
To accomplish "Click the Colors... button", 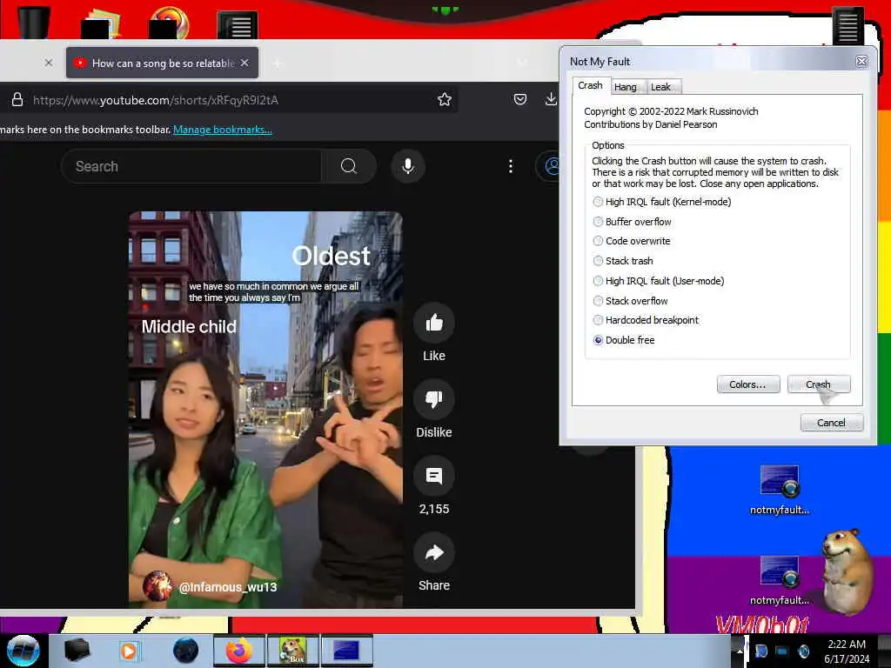I will [x=747, y=384].
